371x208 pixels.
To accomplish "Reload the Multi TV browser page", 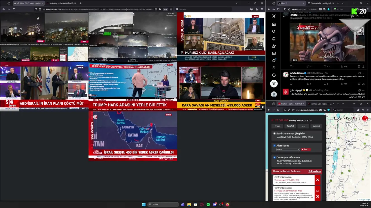I will pyautogui.click(x=14, y=9).
